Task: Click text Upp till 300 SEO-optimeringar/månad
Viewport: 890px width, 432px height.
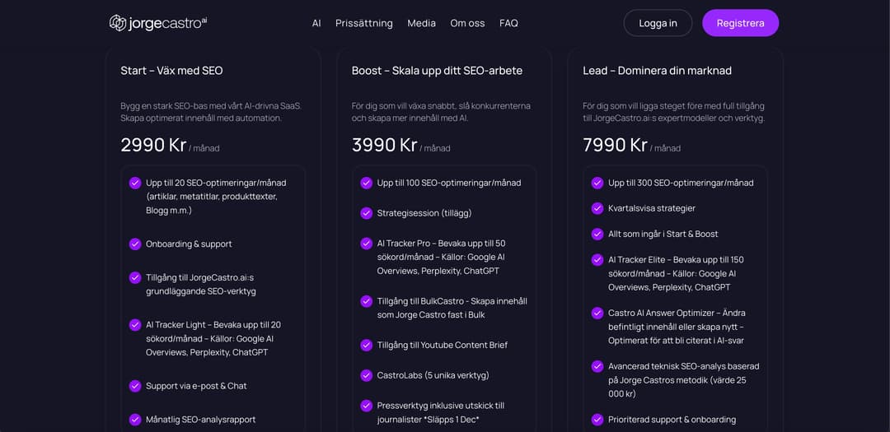Action: coord(682,183)
